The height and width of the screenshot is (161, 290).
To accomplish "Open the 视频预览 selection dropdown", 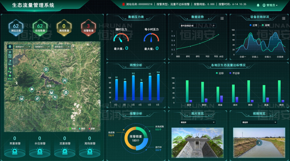I will click(259, 122).
